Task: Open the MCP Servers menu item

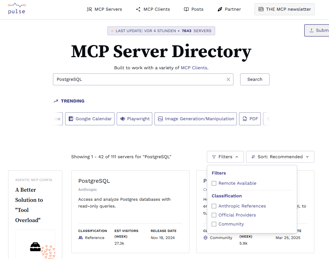Action: click(104, 9)
